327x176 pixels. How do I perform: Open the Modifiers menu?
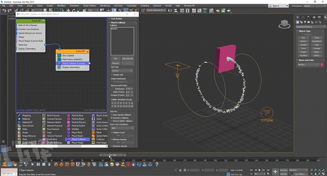pos(61,6)
